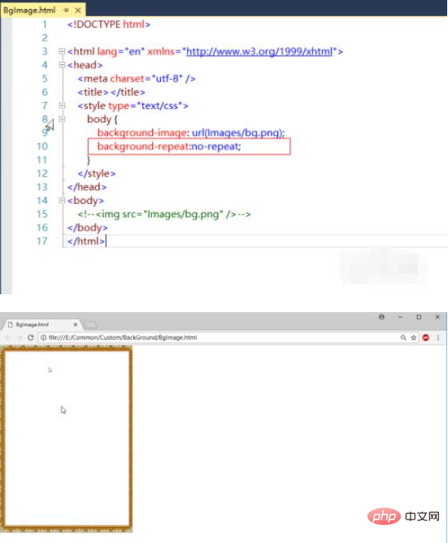Image resolution: width=448 pixels, height=543 pixels.
Task: Open a new browser tab
Action: click(91, 325)
